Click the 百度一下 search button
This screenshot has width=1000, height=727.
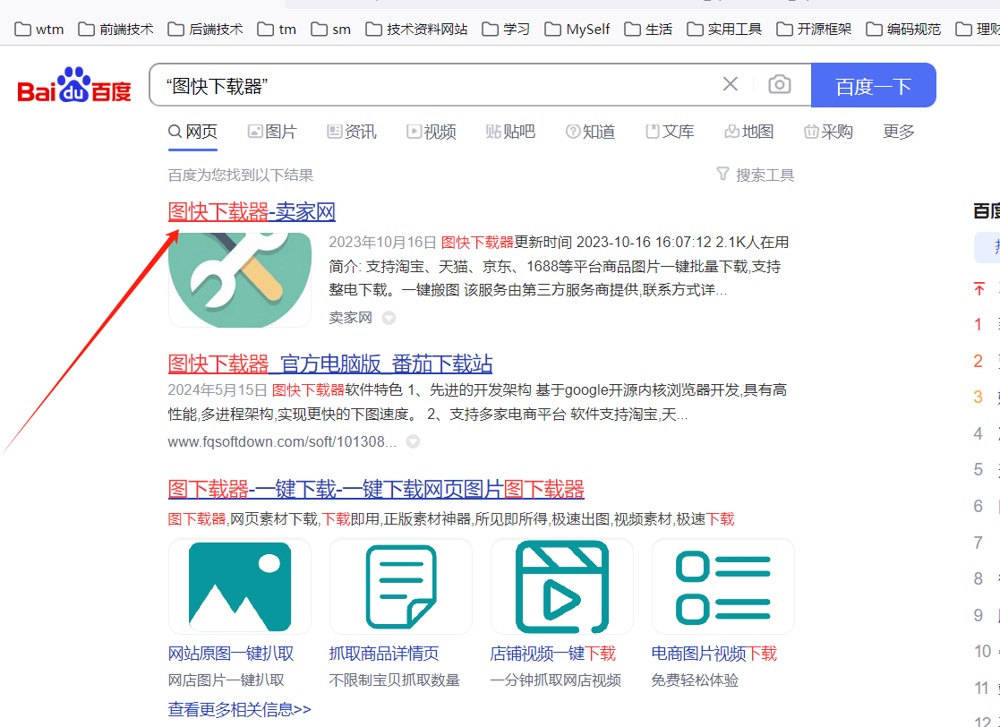873,85
